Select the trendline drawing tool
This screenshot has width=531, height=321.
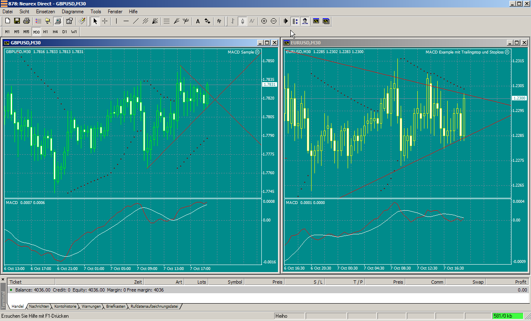tap(136, 21)
